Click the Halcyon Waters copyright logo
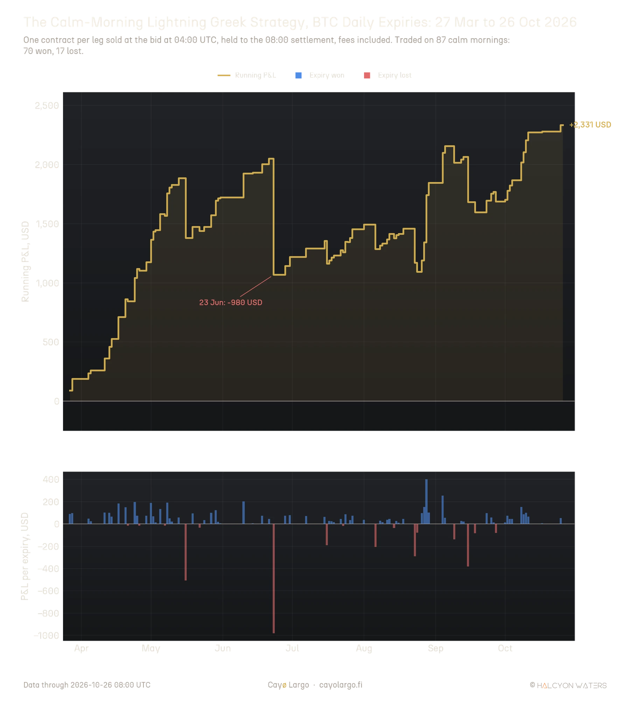This screenshot has height=703, width=630. click(x=568, y=685)
